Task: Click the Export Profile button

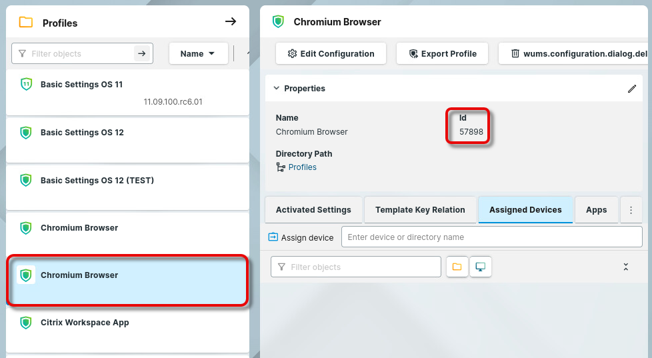Action: [x=442, y=53]
